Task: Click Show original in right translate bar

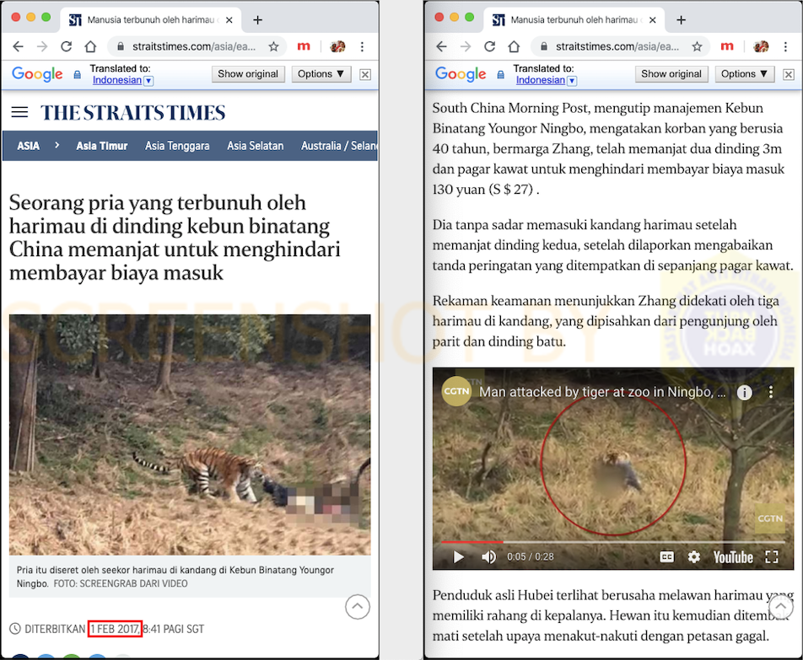Action: point(671,73)
